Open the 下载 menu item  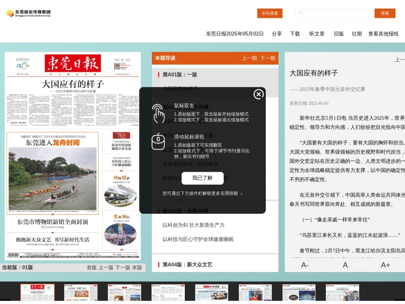(x=295, y=34)
